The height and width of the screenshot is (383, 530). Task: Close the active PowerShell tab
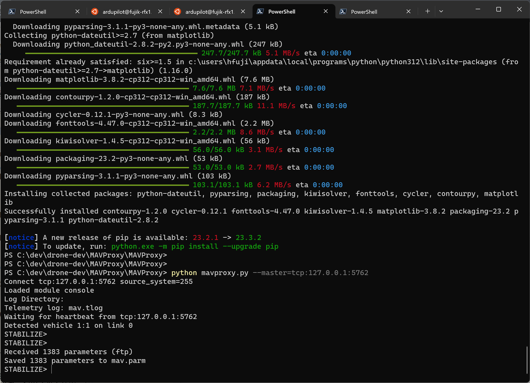(326, 12)
